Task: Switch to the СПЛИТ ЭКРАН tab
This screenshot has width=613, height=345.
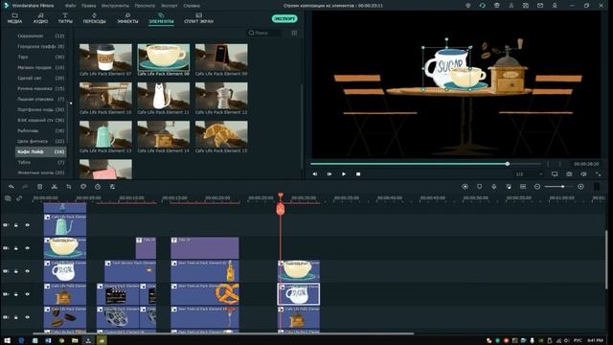Action: 198,18
